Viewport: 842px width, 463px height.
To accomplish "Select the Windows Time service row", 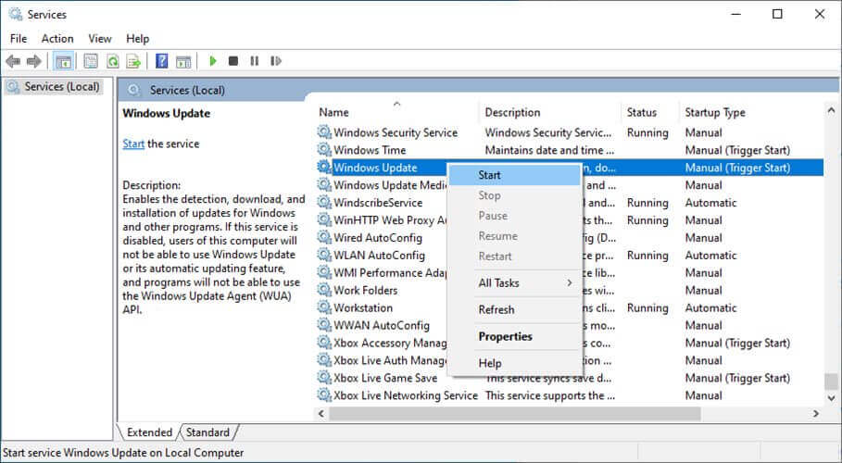I will (569, 149).
